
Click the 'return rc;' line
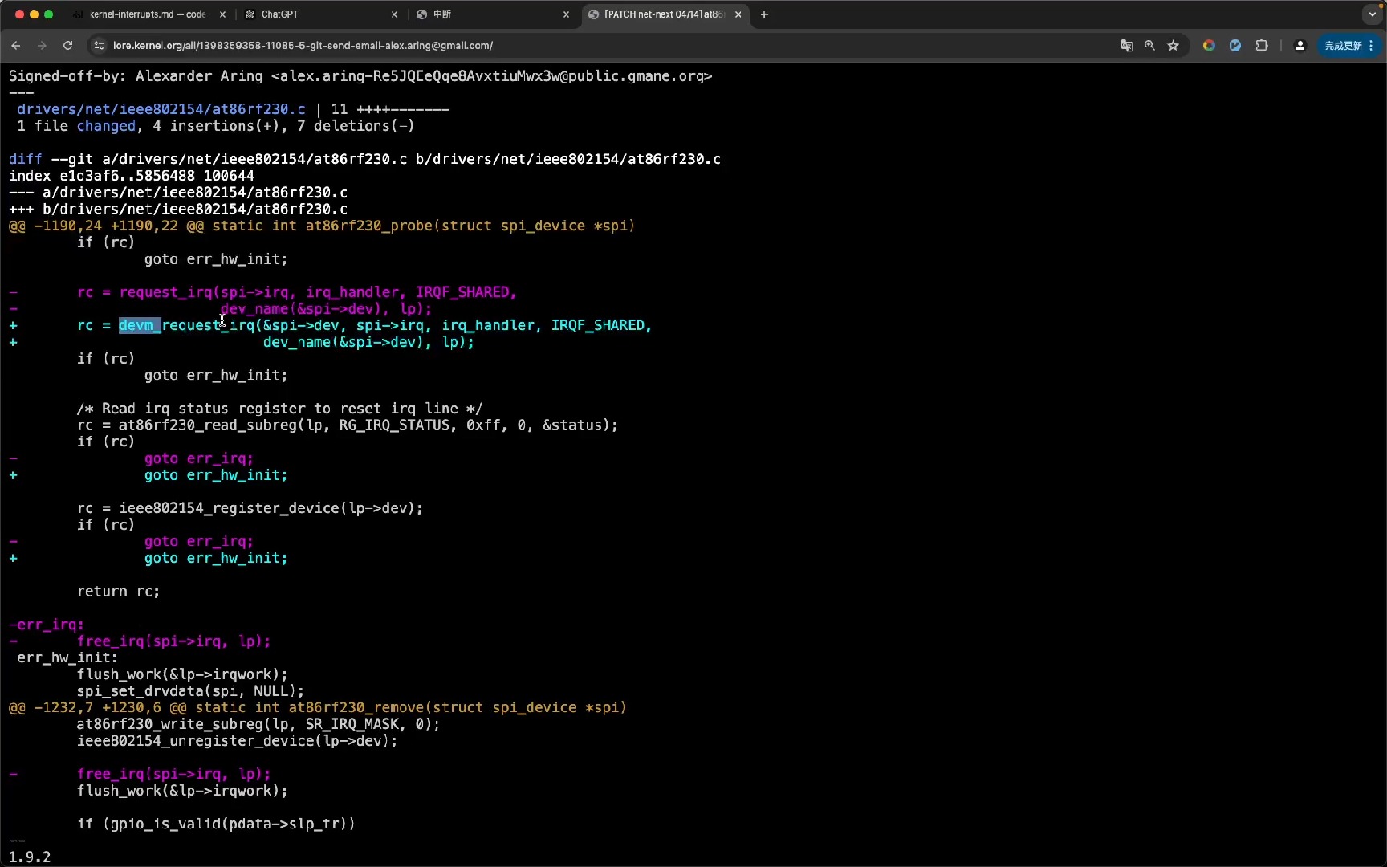click(x=119, y=592)
